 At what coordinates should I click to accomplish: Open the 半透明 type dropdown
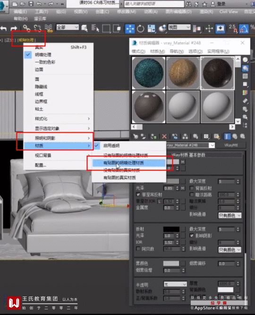tap(175, 284)
